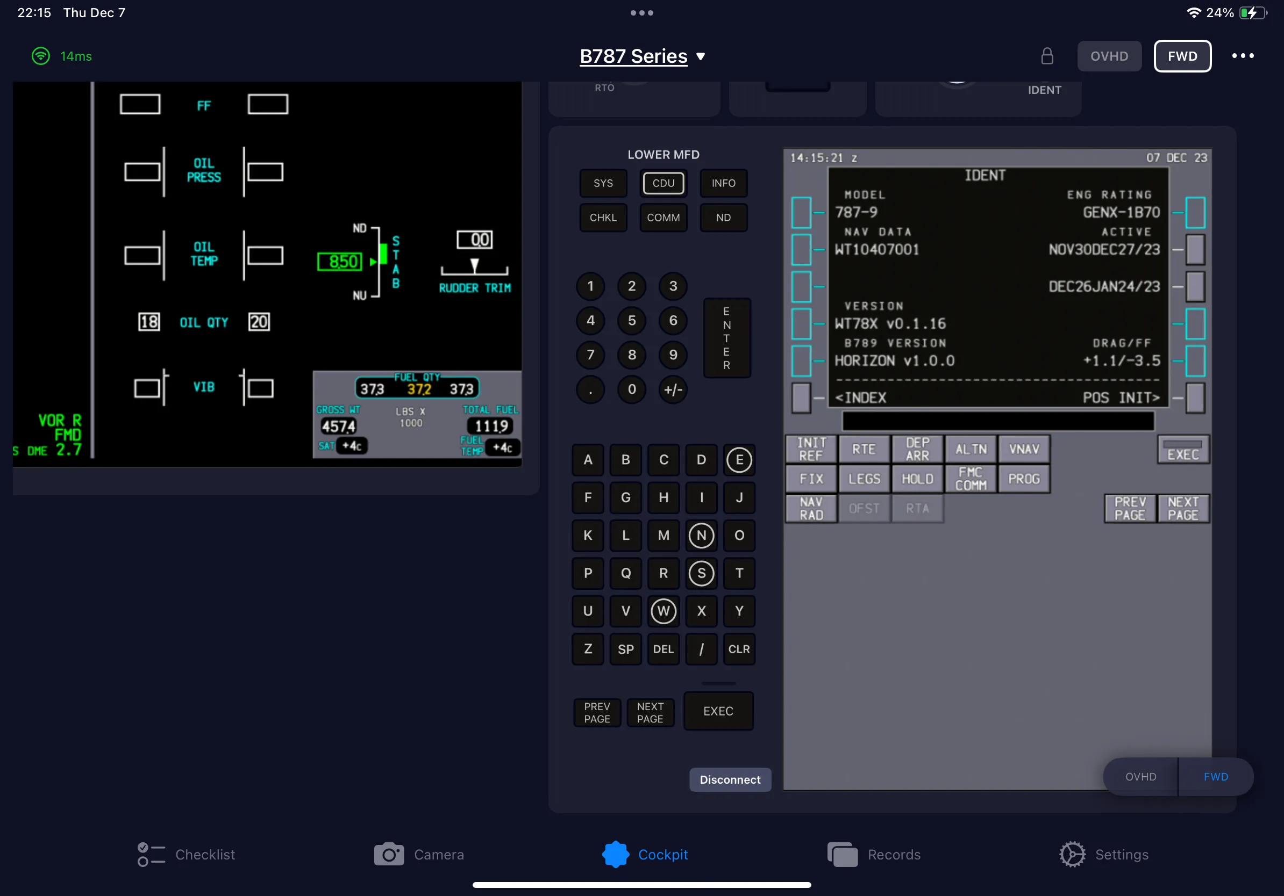Tap letter key A
Image resolution: width=1284 pixels, height=896 pixels.
click(x=588, y=460)
